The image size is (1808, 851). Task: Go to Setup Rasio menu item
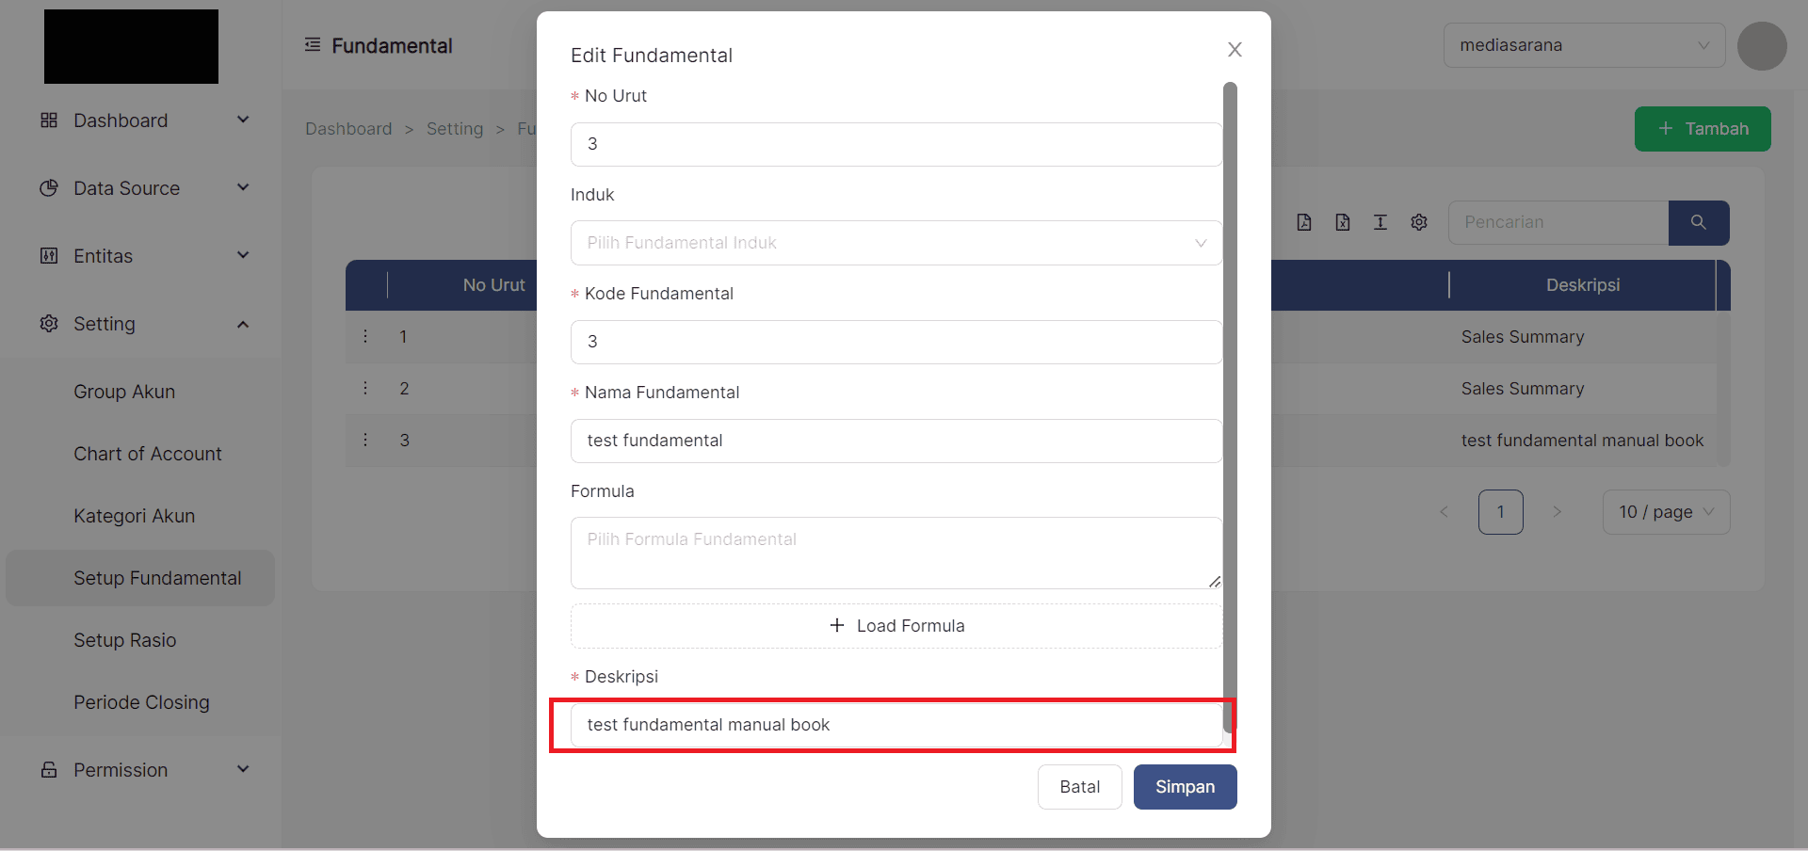click(125, 640)
